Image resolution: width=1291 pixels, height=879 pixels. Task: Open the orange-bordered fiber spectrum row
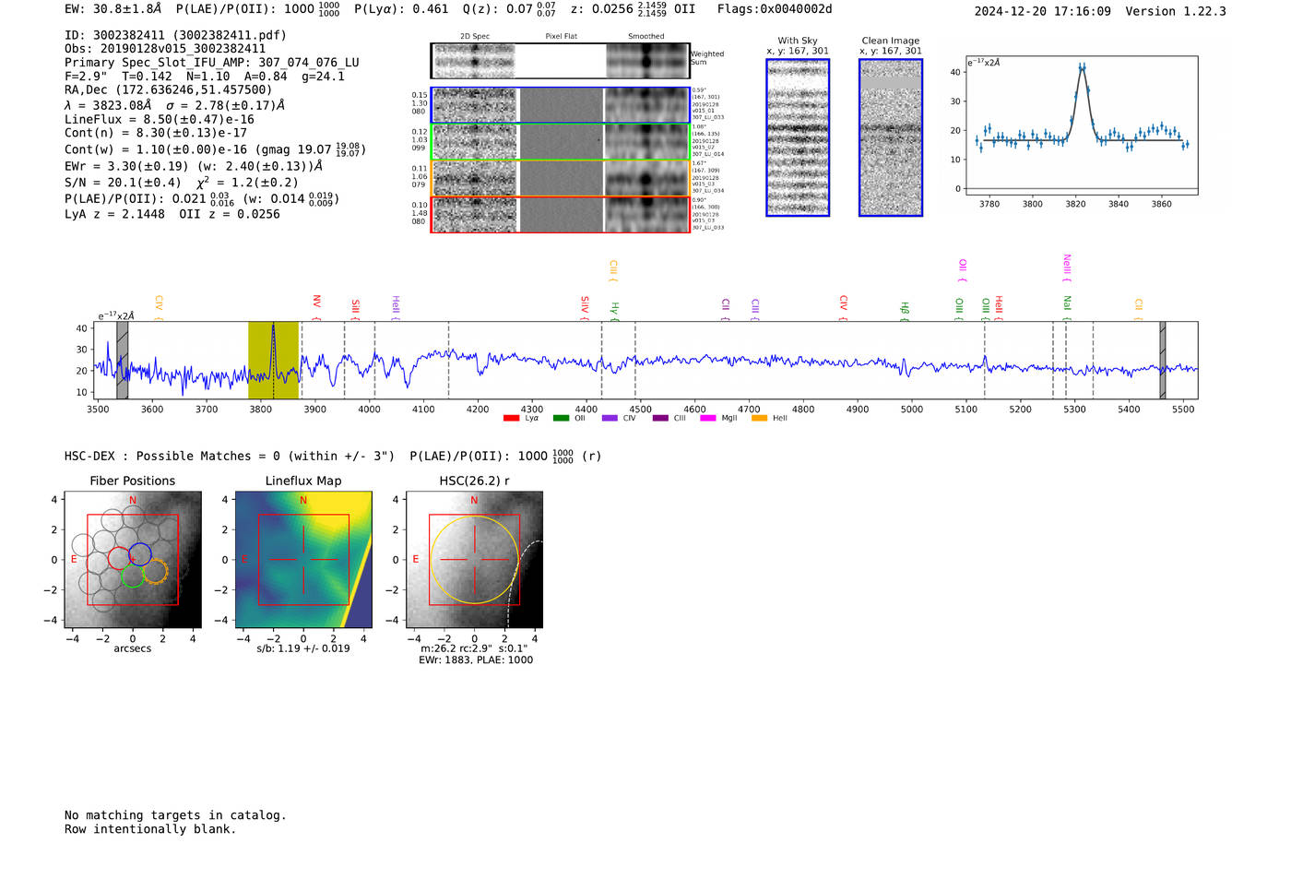(560, 178)
